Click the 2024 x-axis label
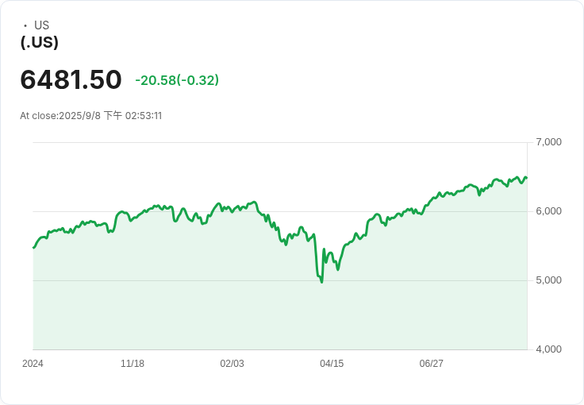 (33, 364)
